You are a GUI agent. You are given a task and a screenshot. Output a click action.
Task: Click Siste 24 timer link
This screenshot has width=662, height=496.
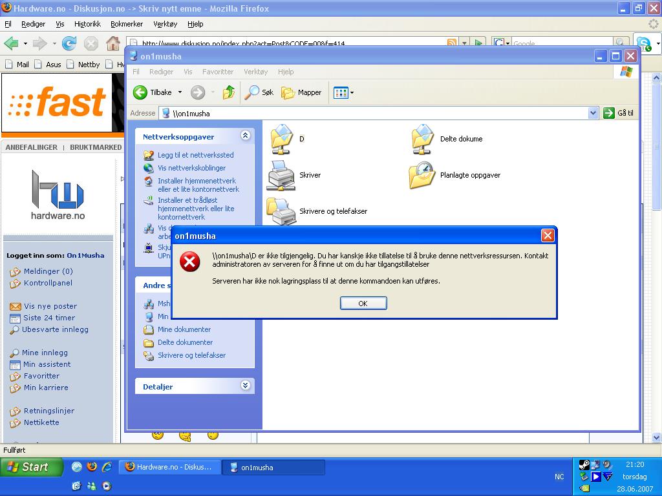[49, 318]
